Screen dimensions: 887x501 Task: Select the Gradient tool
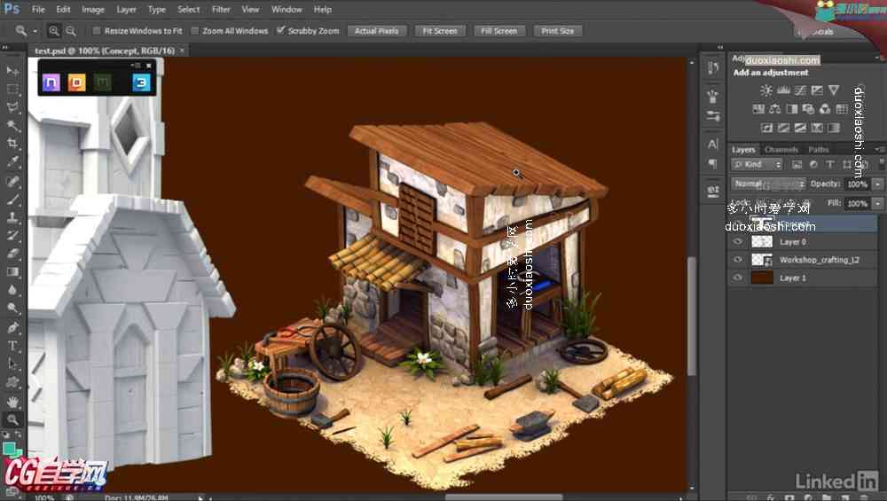pyautogui.click(x=12, y=272)
